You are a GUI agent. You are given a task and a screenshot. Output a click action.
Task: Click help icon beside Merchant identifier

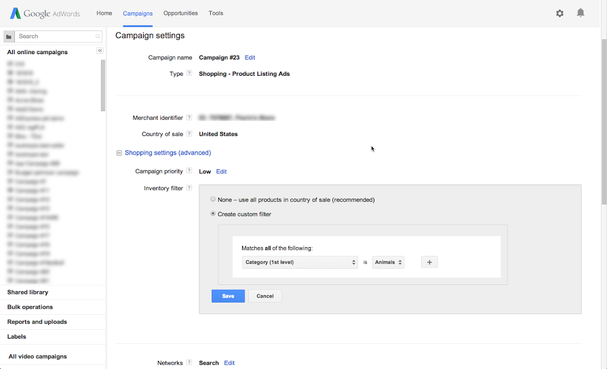189,117
